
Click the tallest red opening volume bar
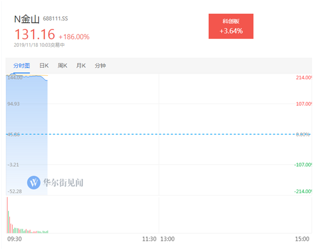pyautogui.click(x=7, y=215)
